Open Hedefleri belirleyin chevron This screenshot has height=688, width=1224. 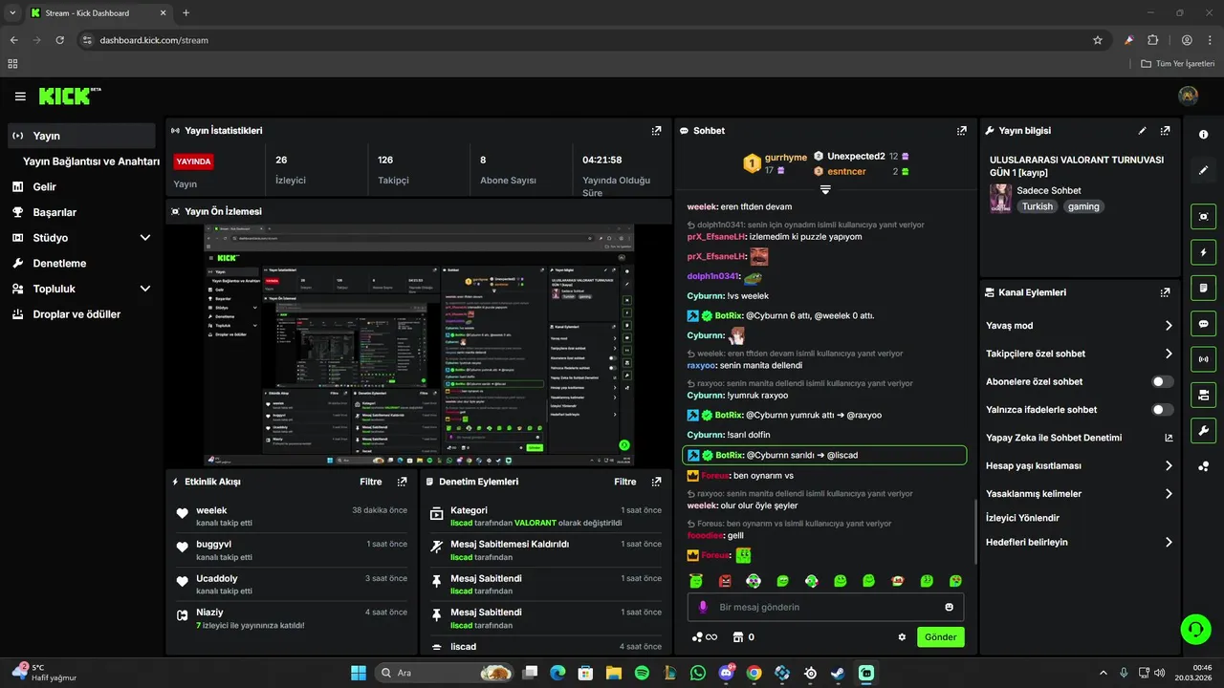[x=1169, y=542]
